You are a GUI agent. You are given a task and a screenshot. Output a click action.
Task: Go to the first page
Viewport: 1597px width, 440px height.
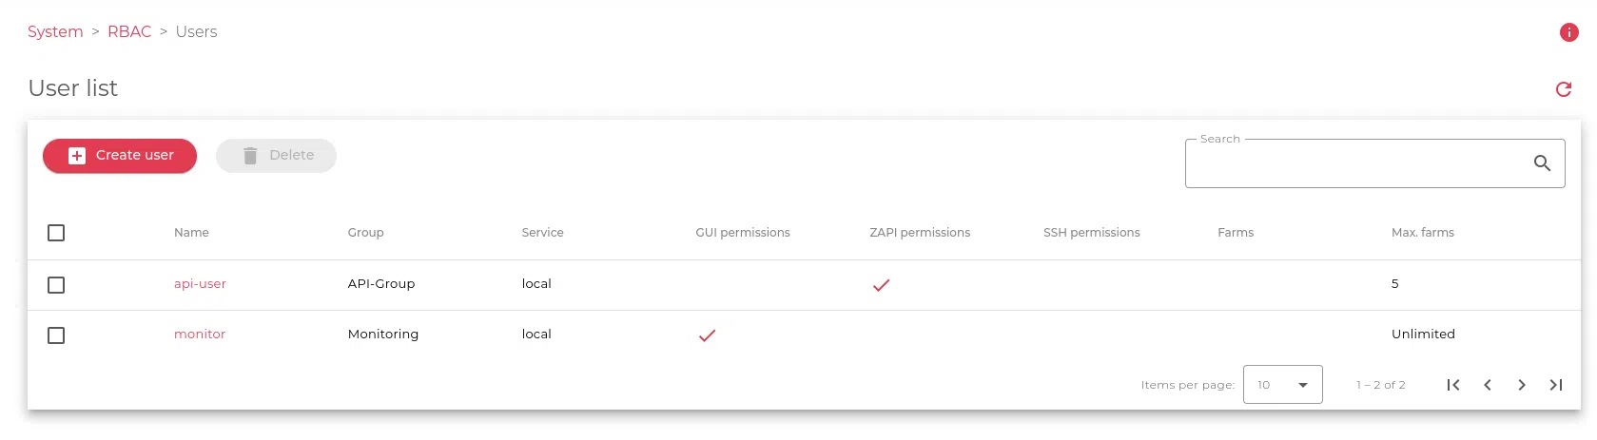1453,385
